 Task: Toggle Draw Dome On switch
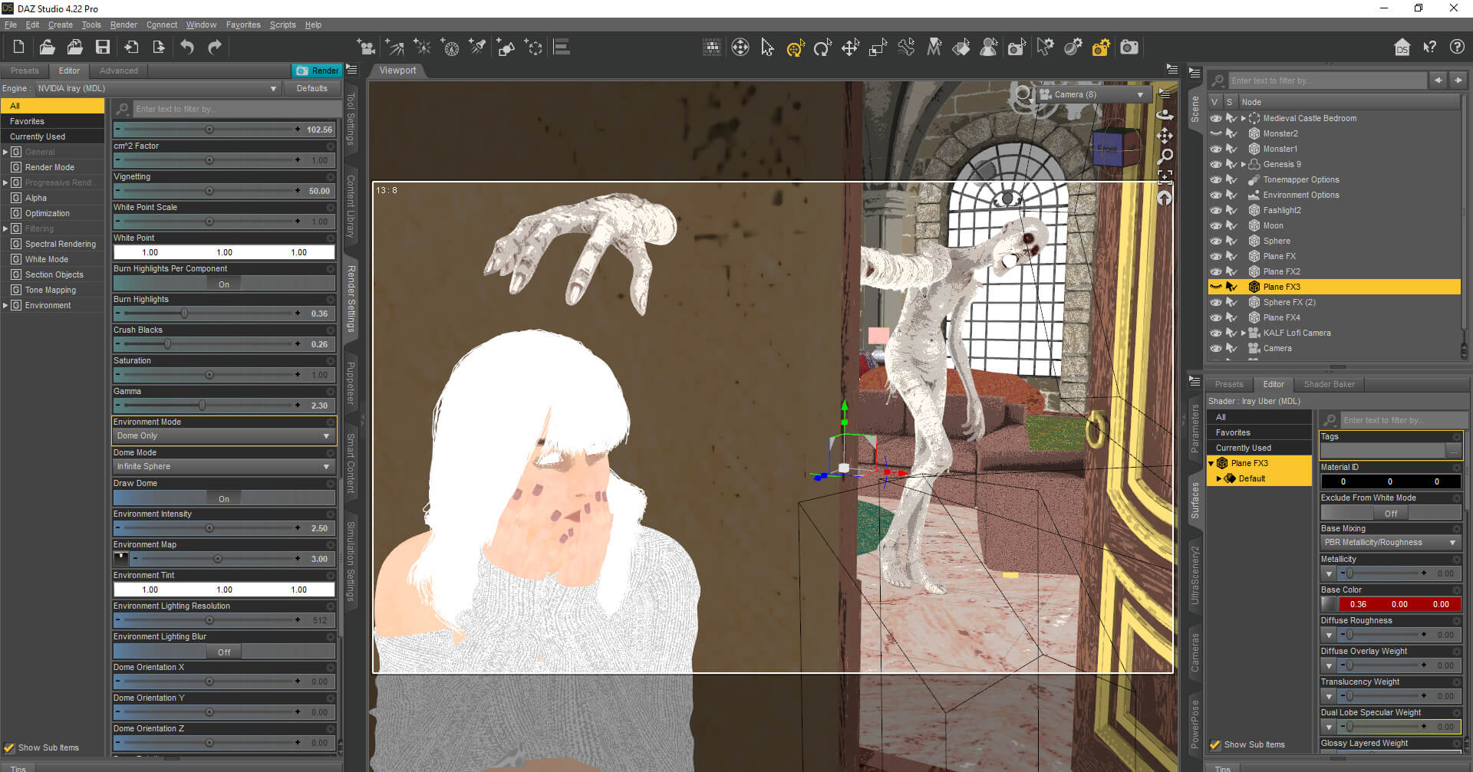(x=223, y=498)
